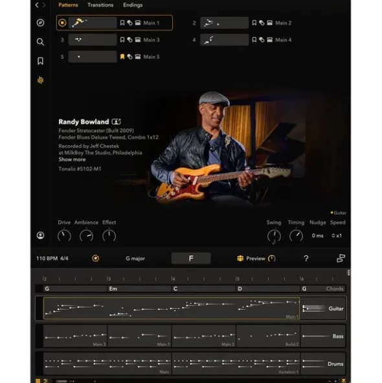Screen dimensions: 382x383
Task: Click the stack icon beside Main 2
Action: (270, 23)
